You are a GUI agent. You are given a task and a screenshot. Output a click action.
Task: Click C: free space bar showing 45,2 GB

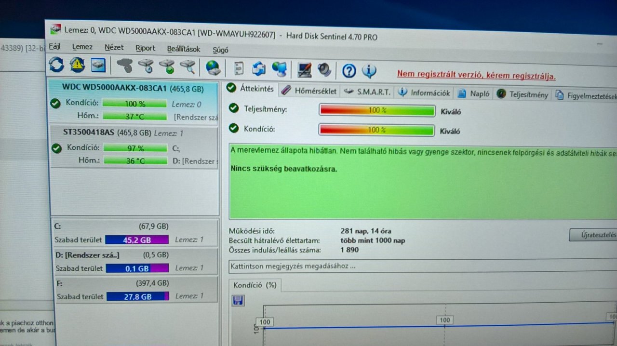pos(137,240)
